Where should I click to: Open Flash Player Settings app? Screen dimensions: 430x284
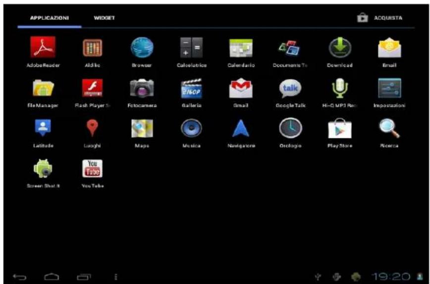pyautogui.click(x=93, y=93)
